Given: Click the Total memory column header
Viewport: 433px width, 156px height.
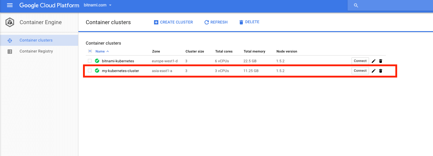Looking at the screenshot, I should [x=254, y=51].
